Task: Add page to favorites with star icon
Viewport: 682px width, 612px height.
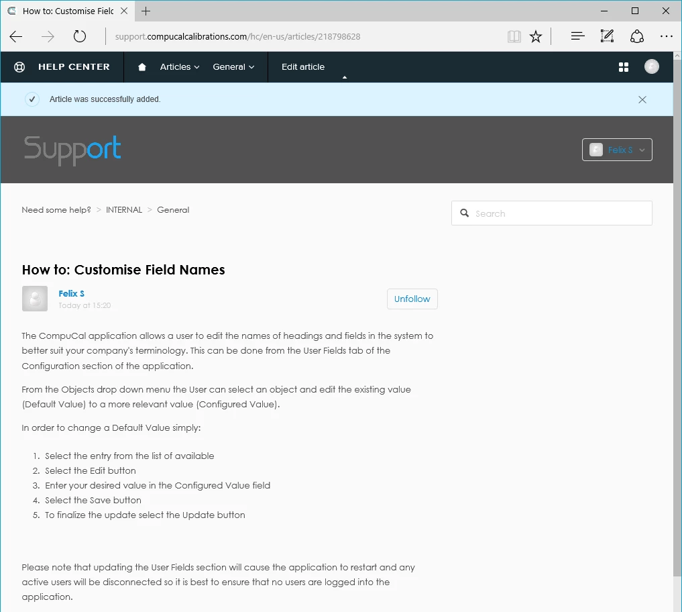Action: [x=536, y=36]
